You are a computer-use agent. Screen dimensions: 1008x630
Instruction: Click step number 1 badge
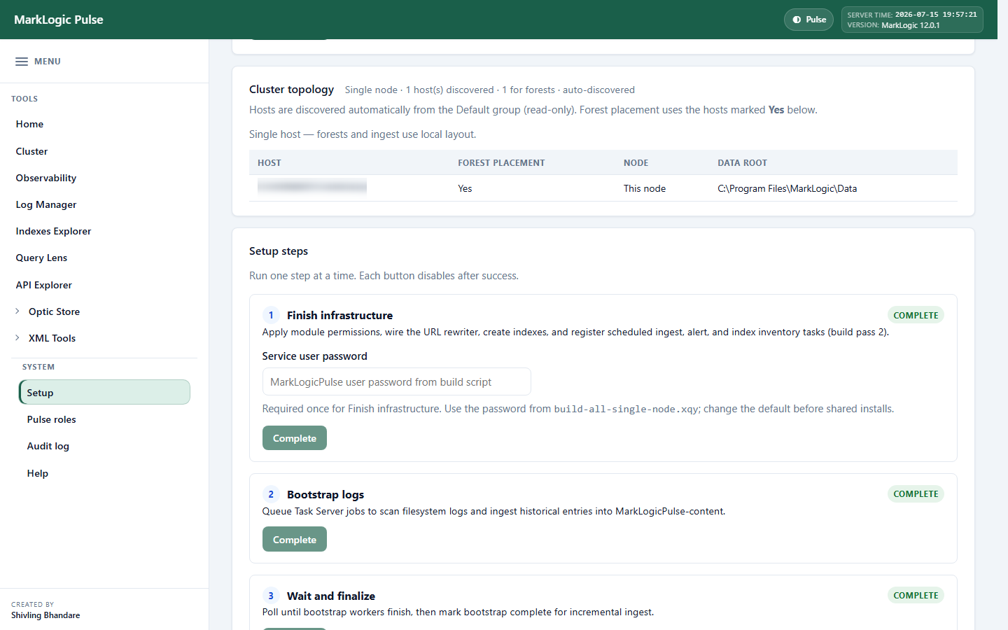point(271,315)
